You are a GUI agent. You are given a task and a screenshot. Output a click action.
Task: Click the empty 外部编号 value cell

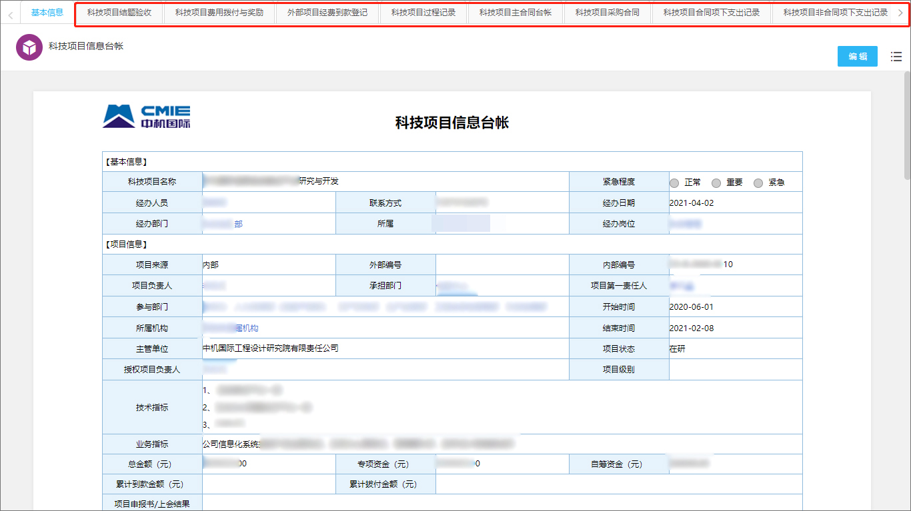[x=502, y=265]
